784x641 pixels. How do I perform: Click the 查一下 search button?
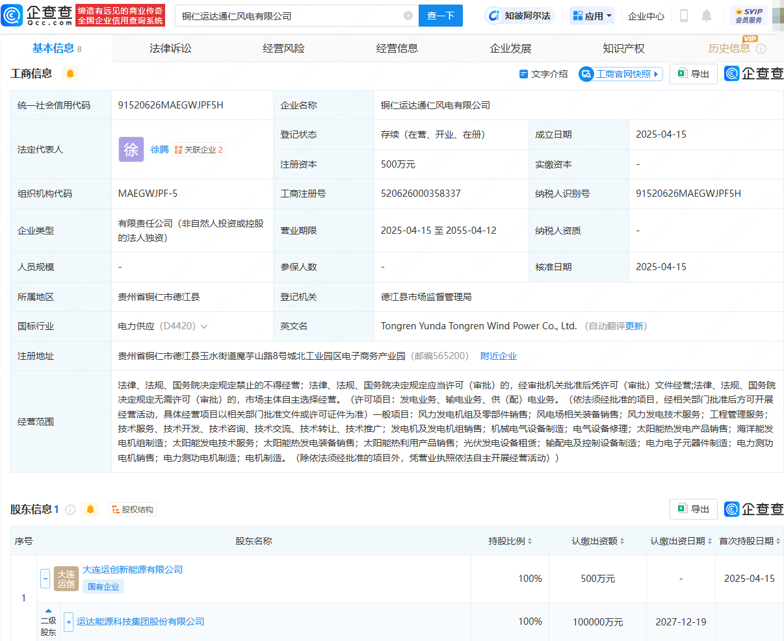(440, 16)
